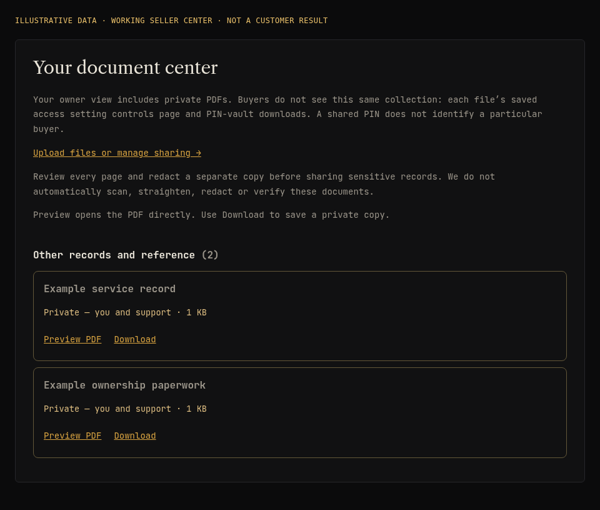Select the 'Other records and reference (2)' heading
This screenshot has width=600, height=510.
(126, 255)
